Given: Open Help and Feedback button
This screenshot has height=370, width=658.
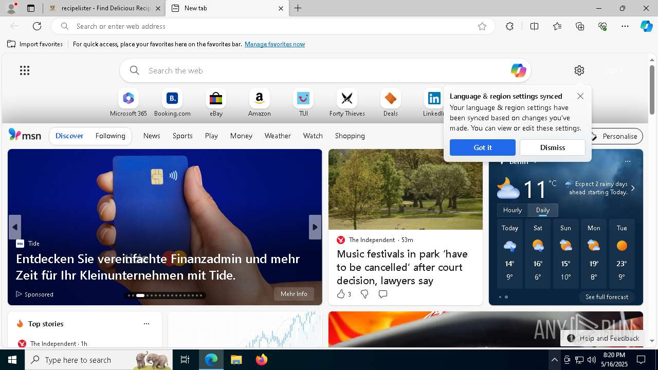Looking at the screenshot, I should click(603, 338).
